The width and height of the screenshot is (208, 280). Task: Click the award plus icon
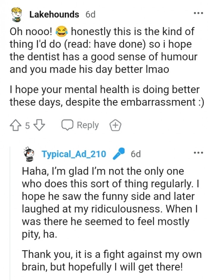[116, 125]
